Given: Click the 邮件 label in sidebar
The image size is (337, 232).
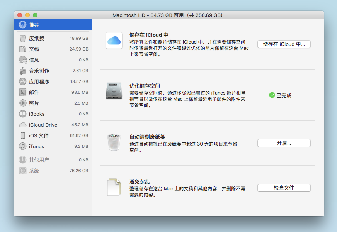Looking at the screenshot, I should 34,93.
